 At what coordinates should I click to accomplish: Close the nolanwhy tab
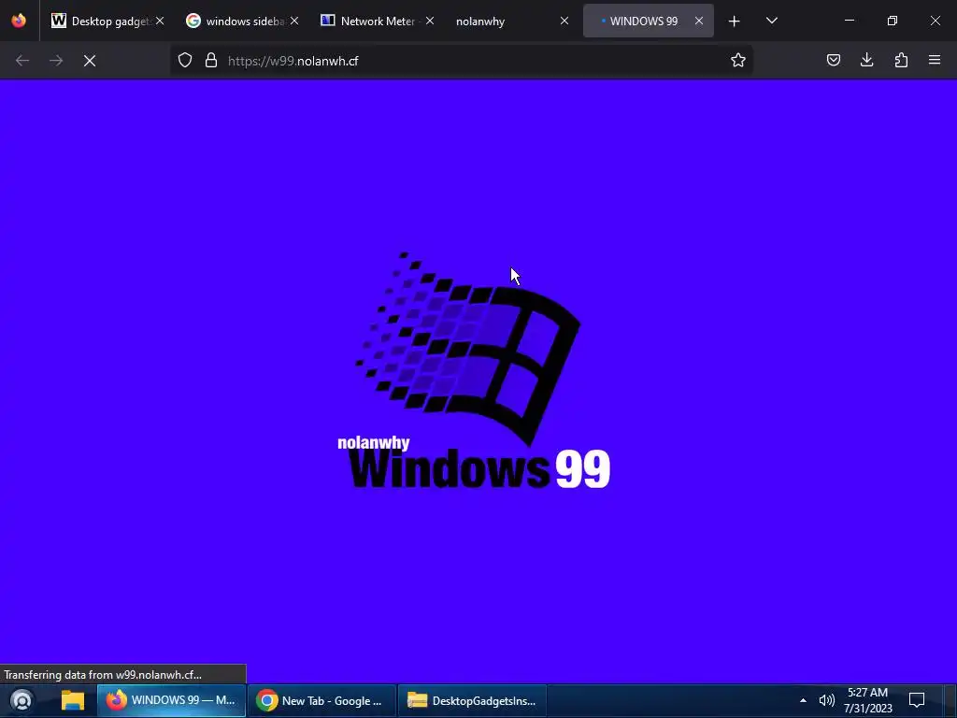564,21
